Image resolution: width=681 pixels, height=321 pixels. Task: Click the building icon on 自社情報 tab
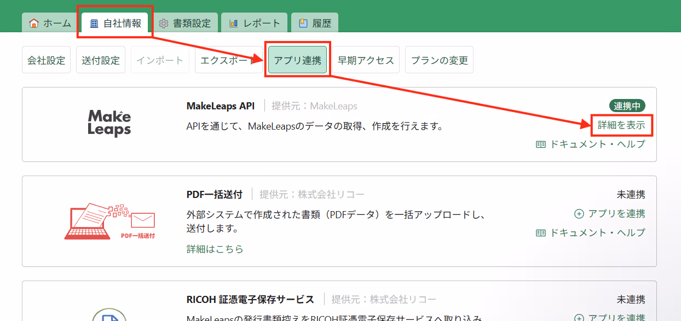(94, 24)
